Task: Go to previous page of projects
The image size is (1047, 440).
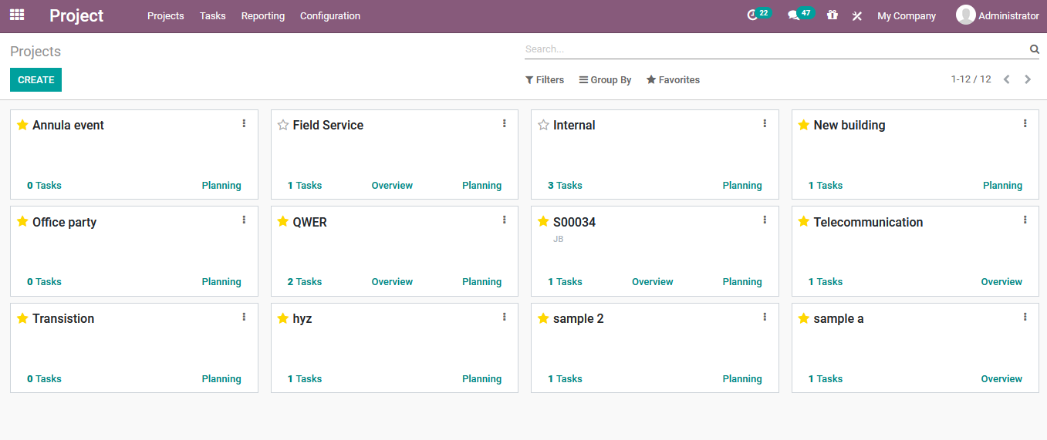Action: 1006,79
